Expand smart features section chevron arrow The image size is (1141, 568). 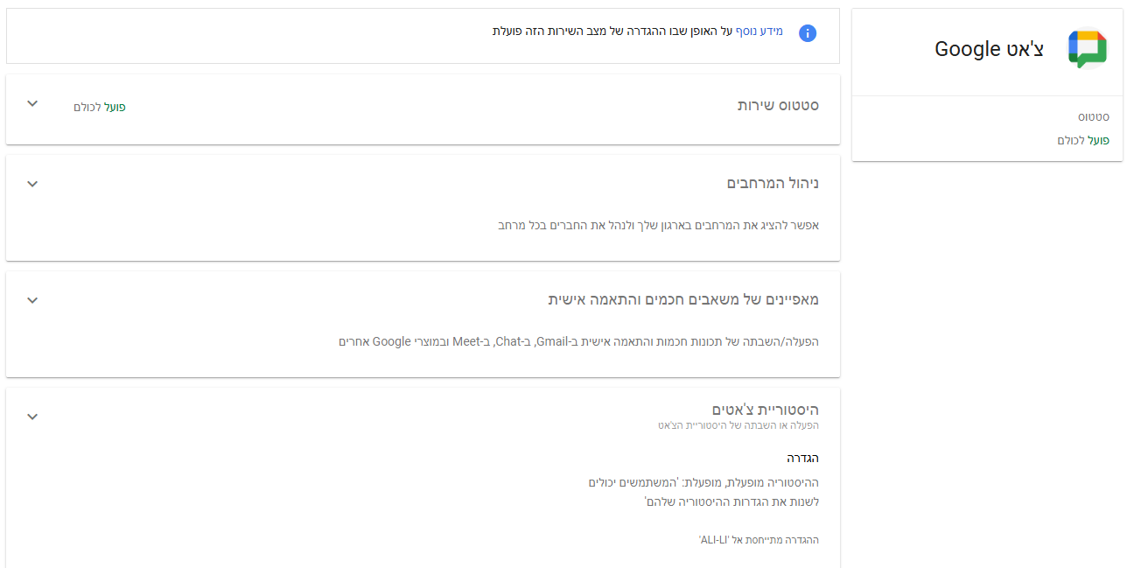click(32, 300)
